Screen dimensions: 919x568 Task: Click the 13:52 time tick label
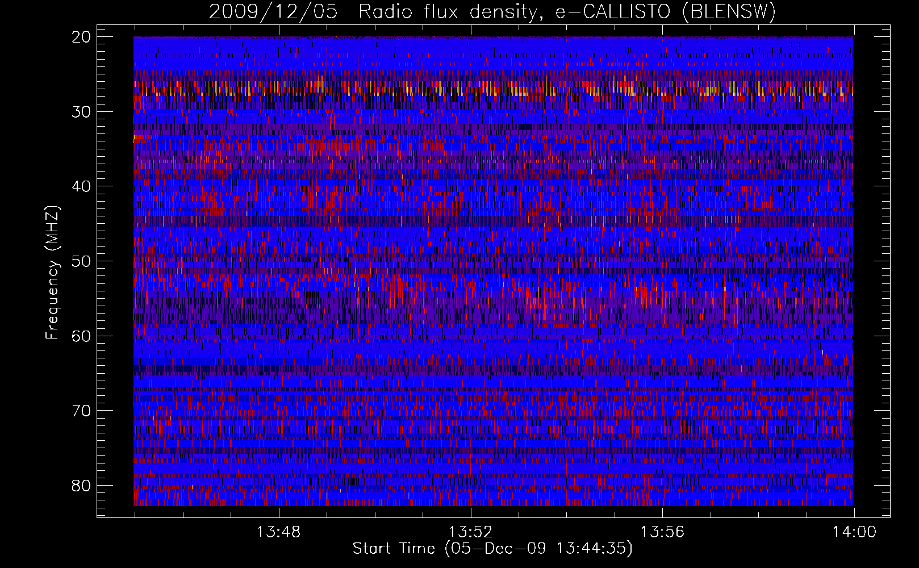[470, 532]
